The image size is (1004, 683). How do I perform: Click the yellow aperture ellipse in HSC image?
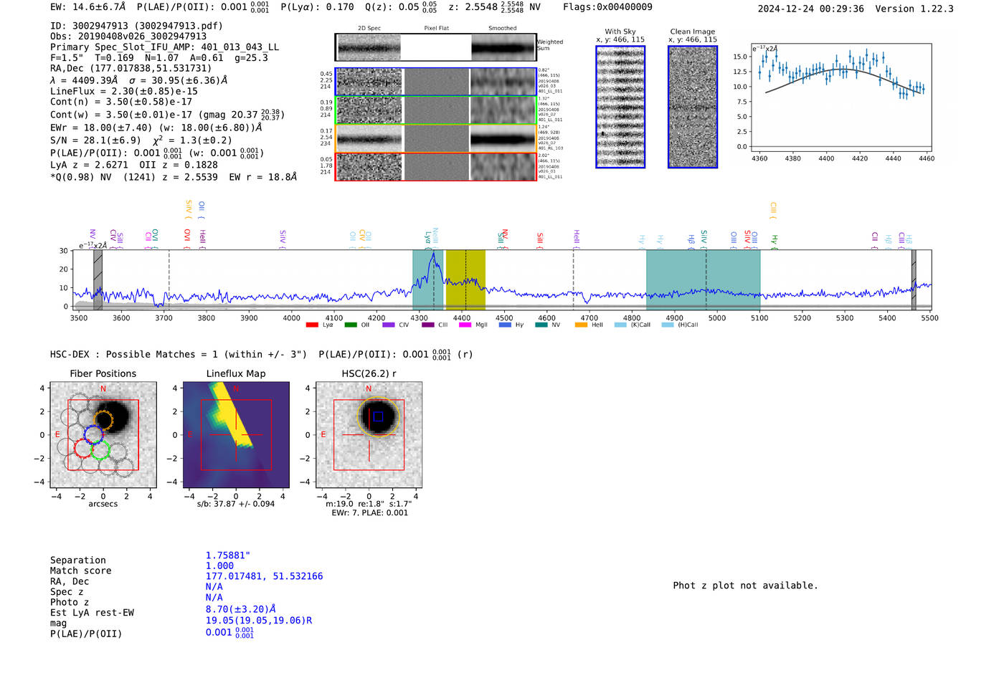(x=378, y=417)
